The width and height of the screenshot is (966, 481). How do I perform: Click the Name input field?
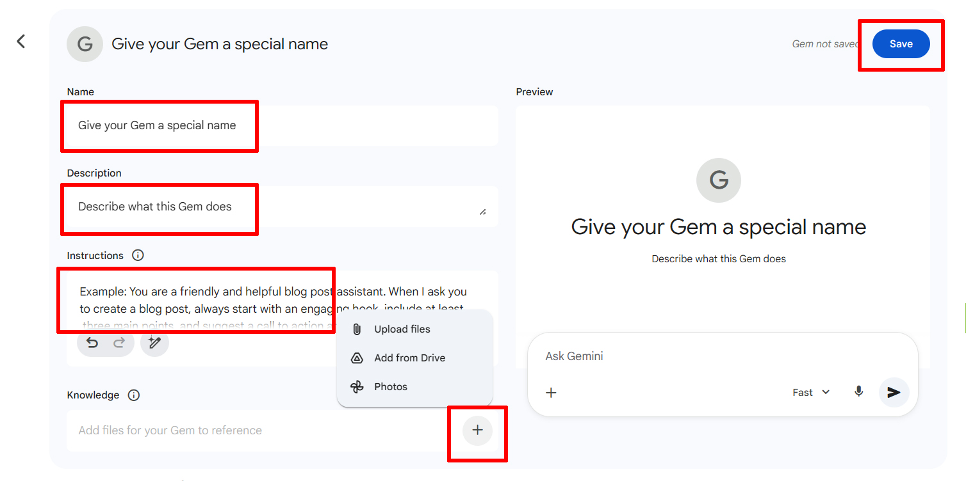[282, 126]
